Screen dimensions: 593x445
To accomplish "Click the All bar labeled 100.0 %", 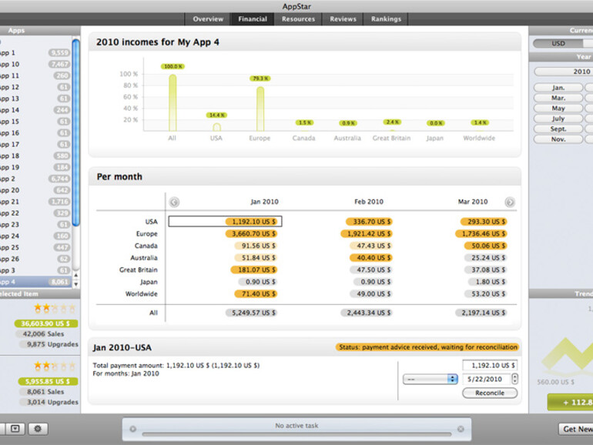I will (173, 103).
